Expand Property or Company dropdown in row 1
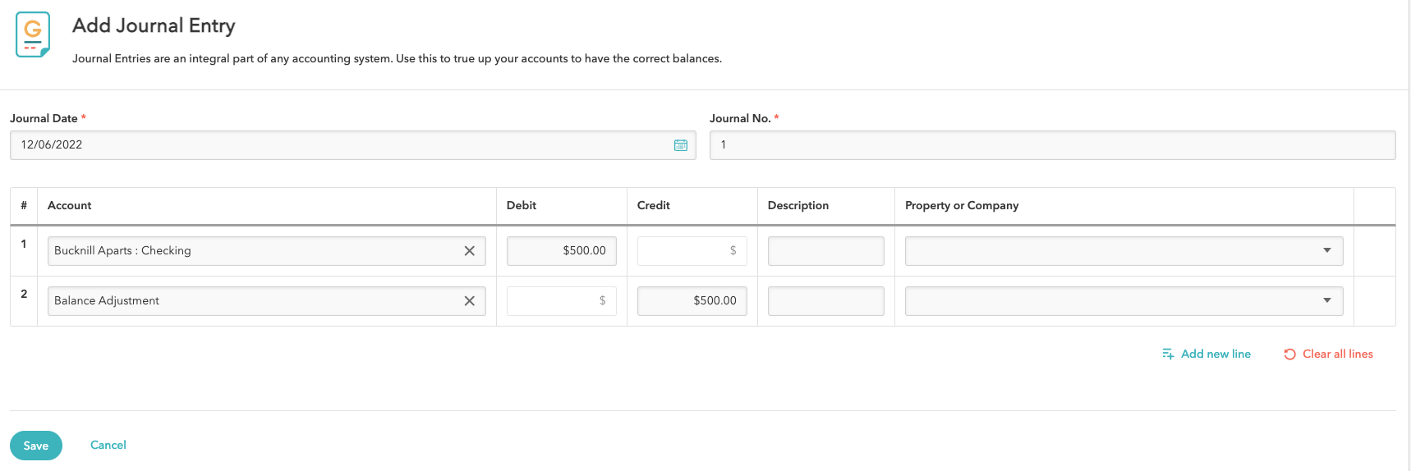 (x=1326, y=251)
